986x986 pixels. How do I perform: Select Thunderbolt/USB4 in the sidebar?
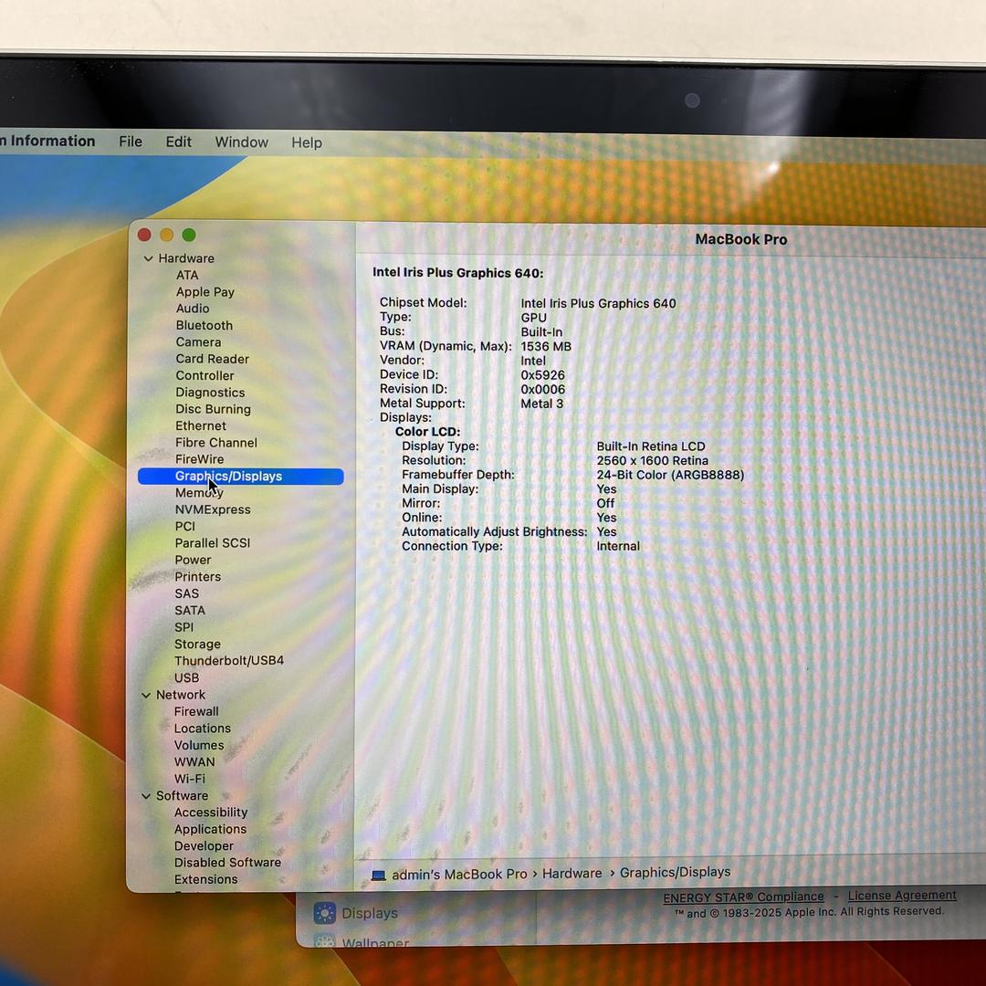[x=229, y=660]
